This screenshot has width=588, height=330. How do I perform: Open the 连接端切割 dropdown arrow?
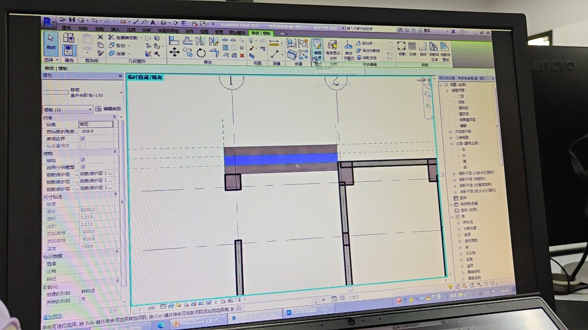click(x=141, y=38)
